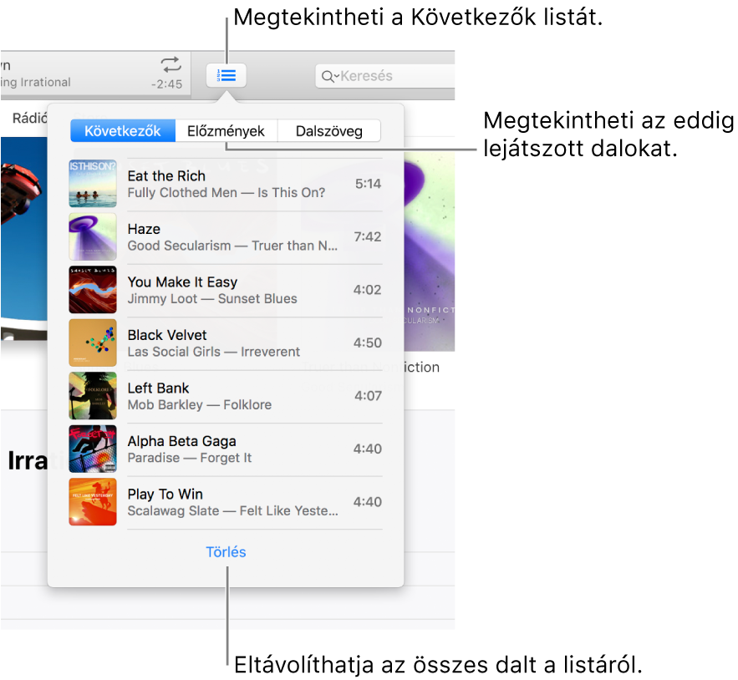This screenshot has width=738, height=680.
Task: Click the 4:40 duration of Alpha Beta Gaga
Action: pos(368,449)
